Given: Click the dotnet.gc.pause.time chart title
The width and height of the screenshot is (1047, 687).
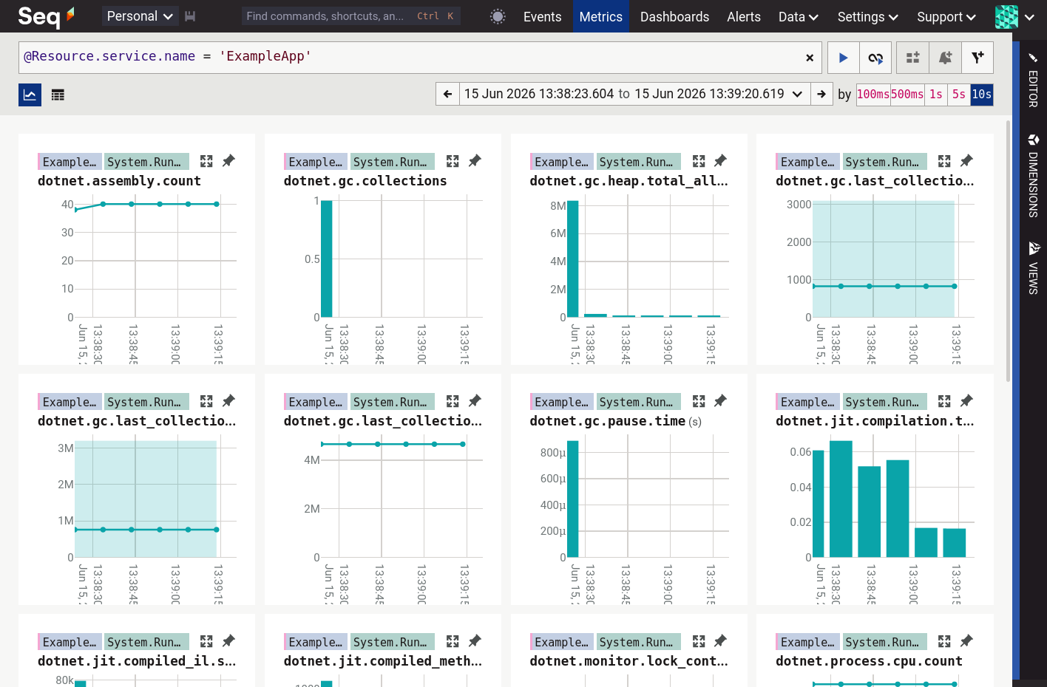Looking at the screenshot, I should click(607, 421).
